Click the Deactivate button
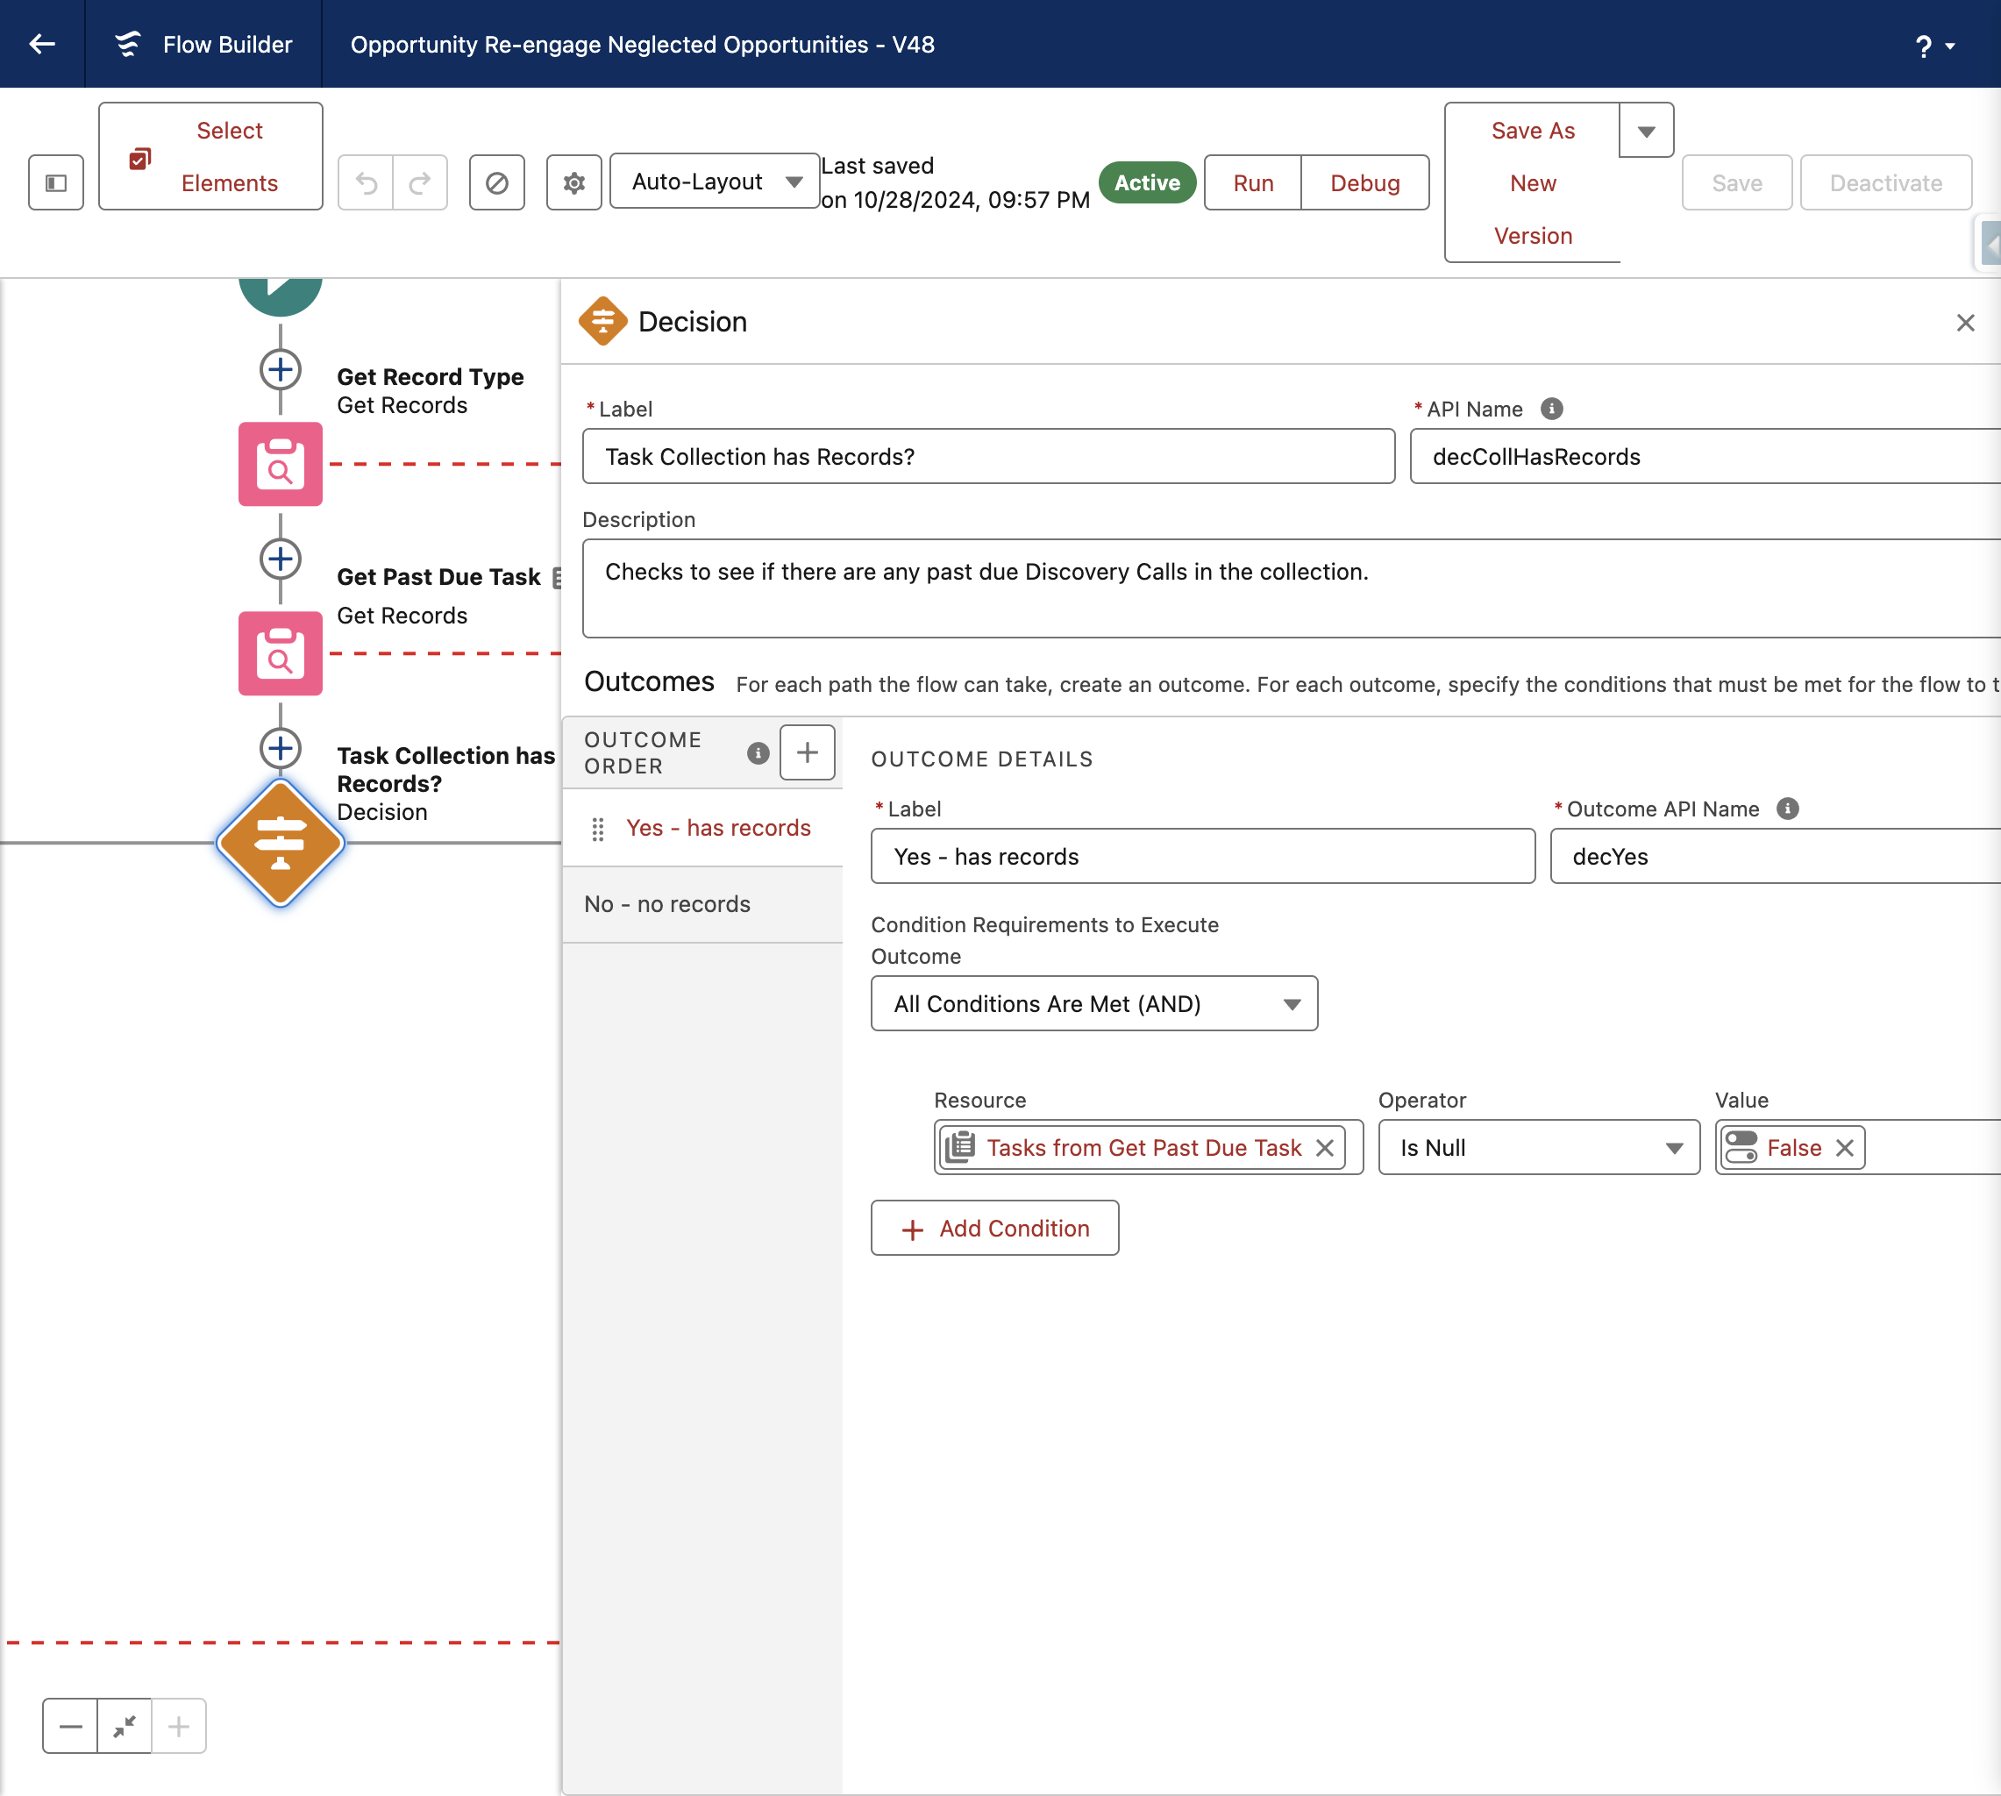The image size is (2001, 1796). 1885,182
